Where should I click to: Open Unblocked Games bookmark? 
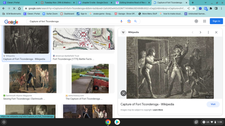point(195,14)
